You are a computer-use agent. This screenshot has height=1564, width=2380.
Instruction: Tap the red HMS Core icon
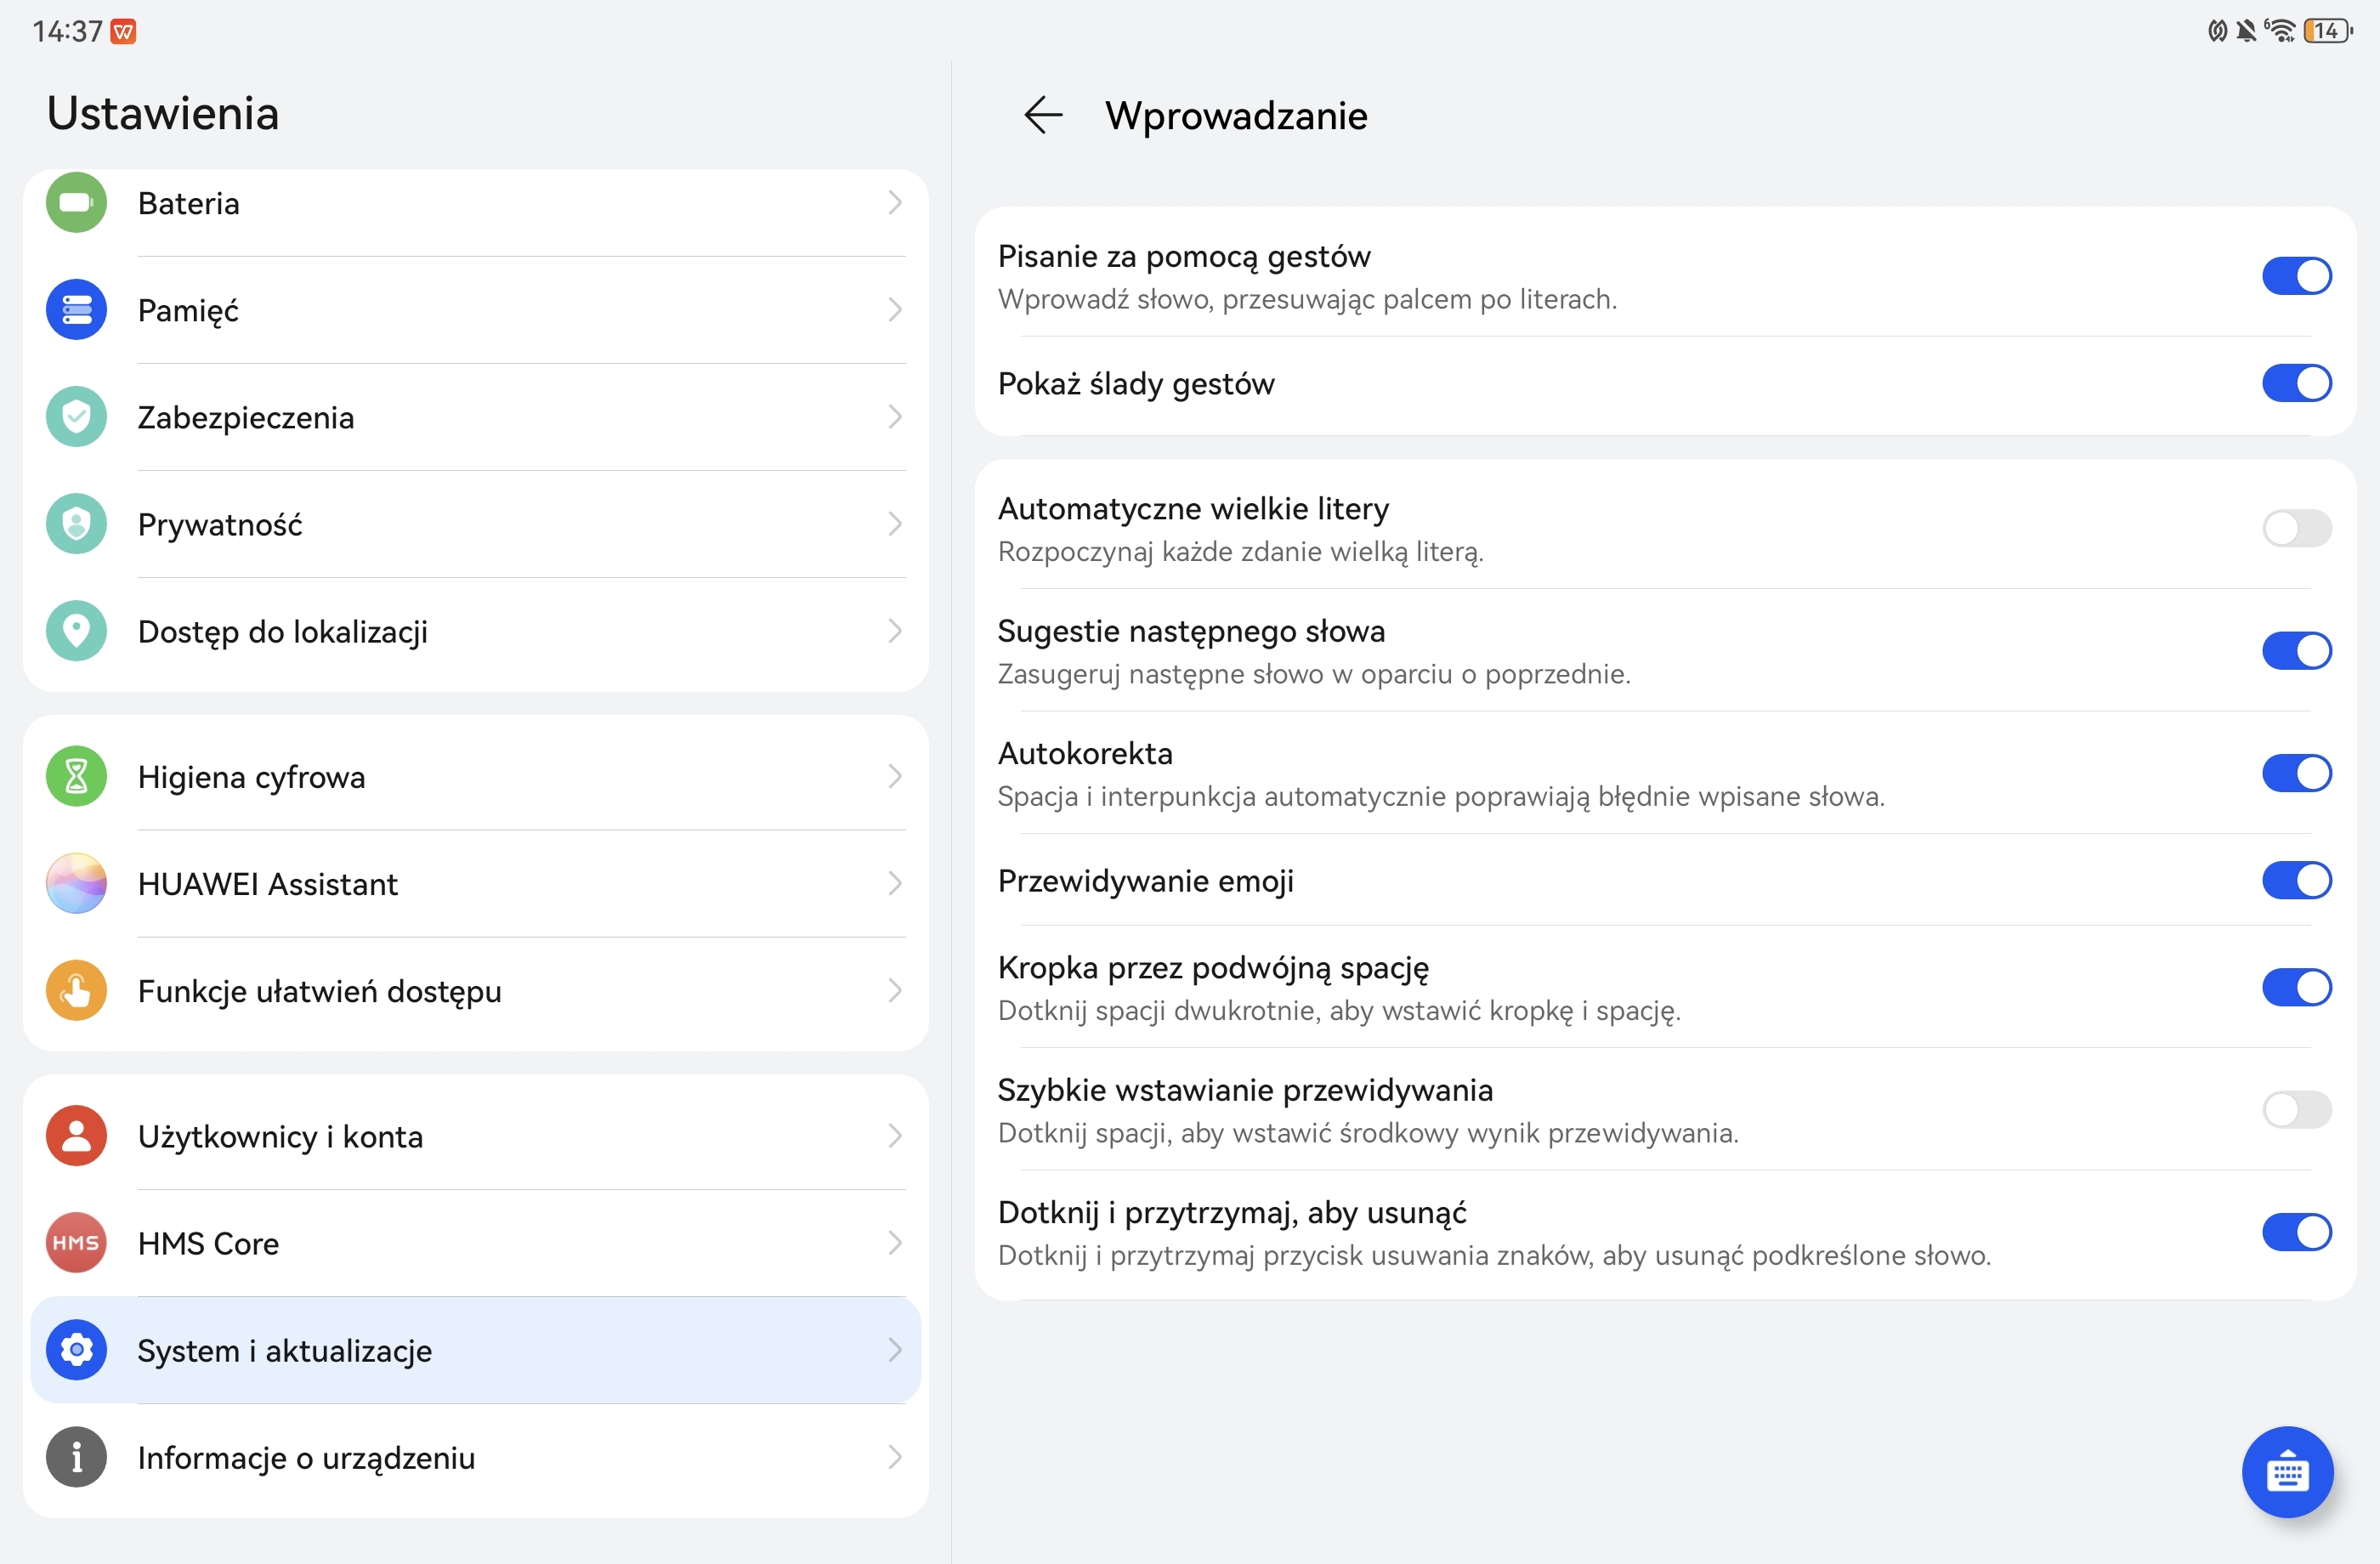click(76, 1243)
